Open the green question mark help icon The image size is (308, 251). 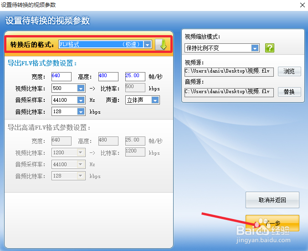coord(270,48)
